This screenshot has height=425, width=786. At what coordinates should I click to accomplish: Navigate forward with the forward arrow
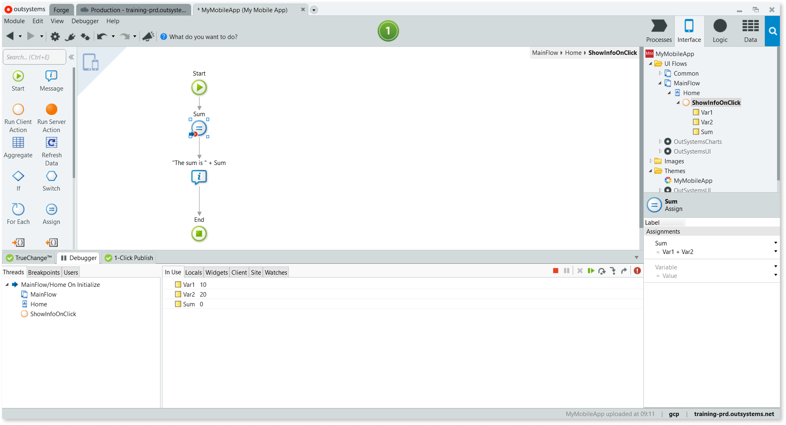30,36
